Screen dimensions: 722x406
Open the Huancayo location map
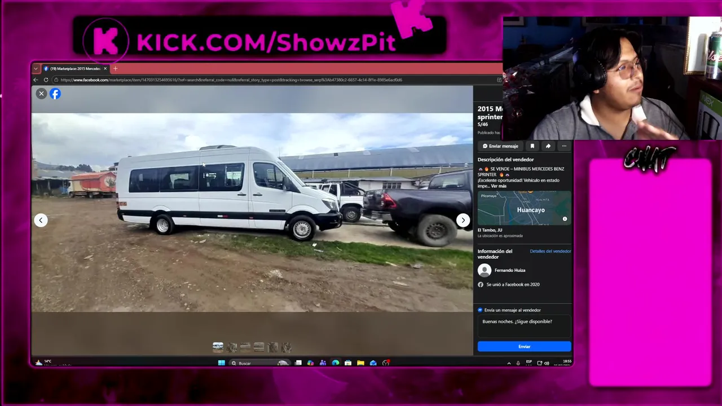pyautogui.click(x=524, y=209)
